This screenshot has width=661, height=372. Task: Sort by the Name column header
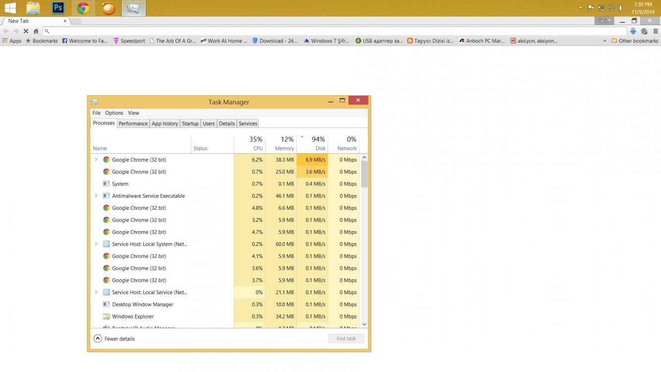pos(141,143)
